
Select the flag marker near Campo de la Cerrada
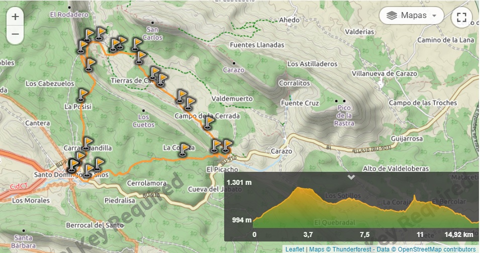[209, 123]
